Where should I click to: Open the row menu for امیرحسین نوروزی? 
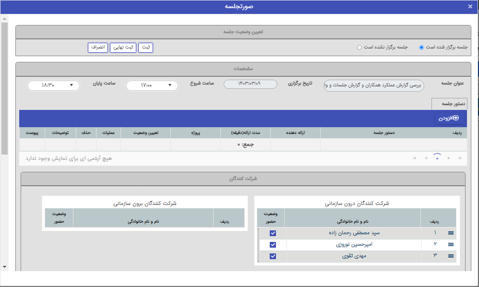[450, 244]
